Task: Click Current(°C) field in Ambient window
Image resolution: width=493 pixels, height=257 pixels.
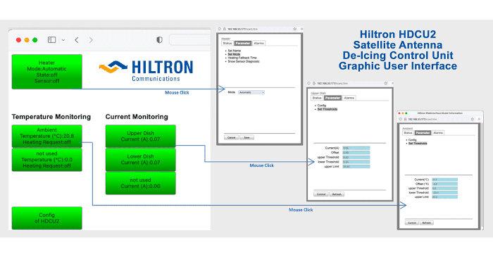Action: coord(444,180)
